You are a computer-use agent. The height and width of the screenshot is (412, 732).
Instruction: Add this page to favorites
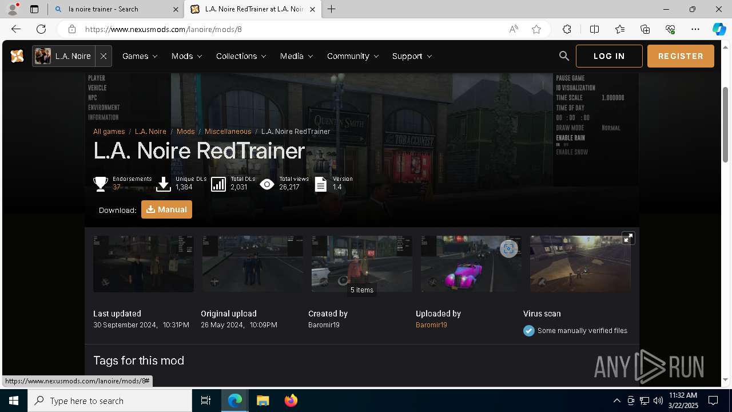pyautogui.click(x=536, y=29)
